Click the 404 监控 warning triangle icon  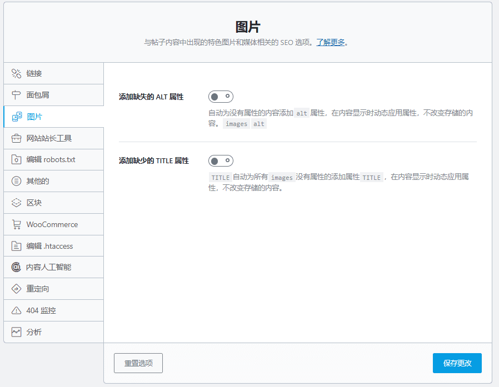click(16, 310)
